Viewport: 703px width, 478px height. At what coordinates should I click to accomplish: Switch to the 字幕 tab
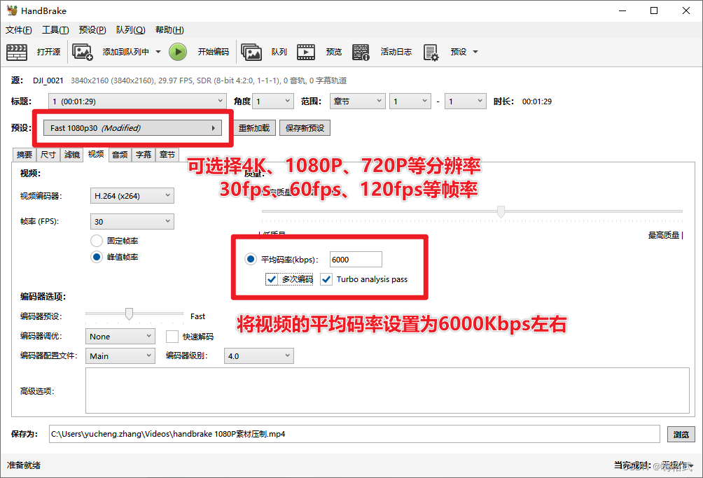pos(144,155)
